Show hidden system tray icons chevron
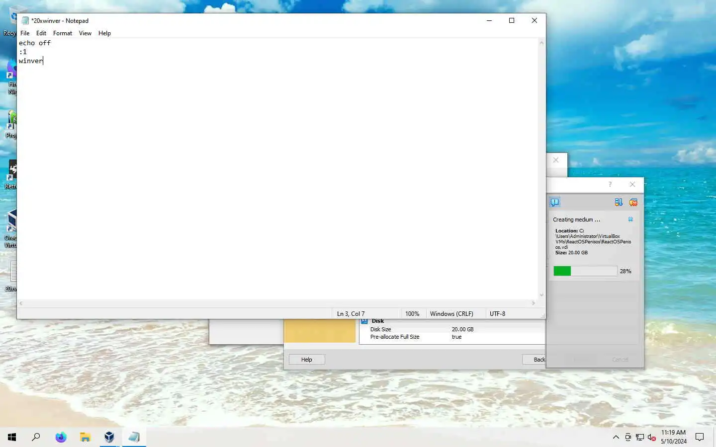Screen dimensions: 716x447 [x=616, y=437]
